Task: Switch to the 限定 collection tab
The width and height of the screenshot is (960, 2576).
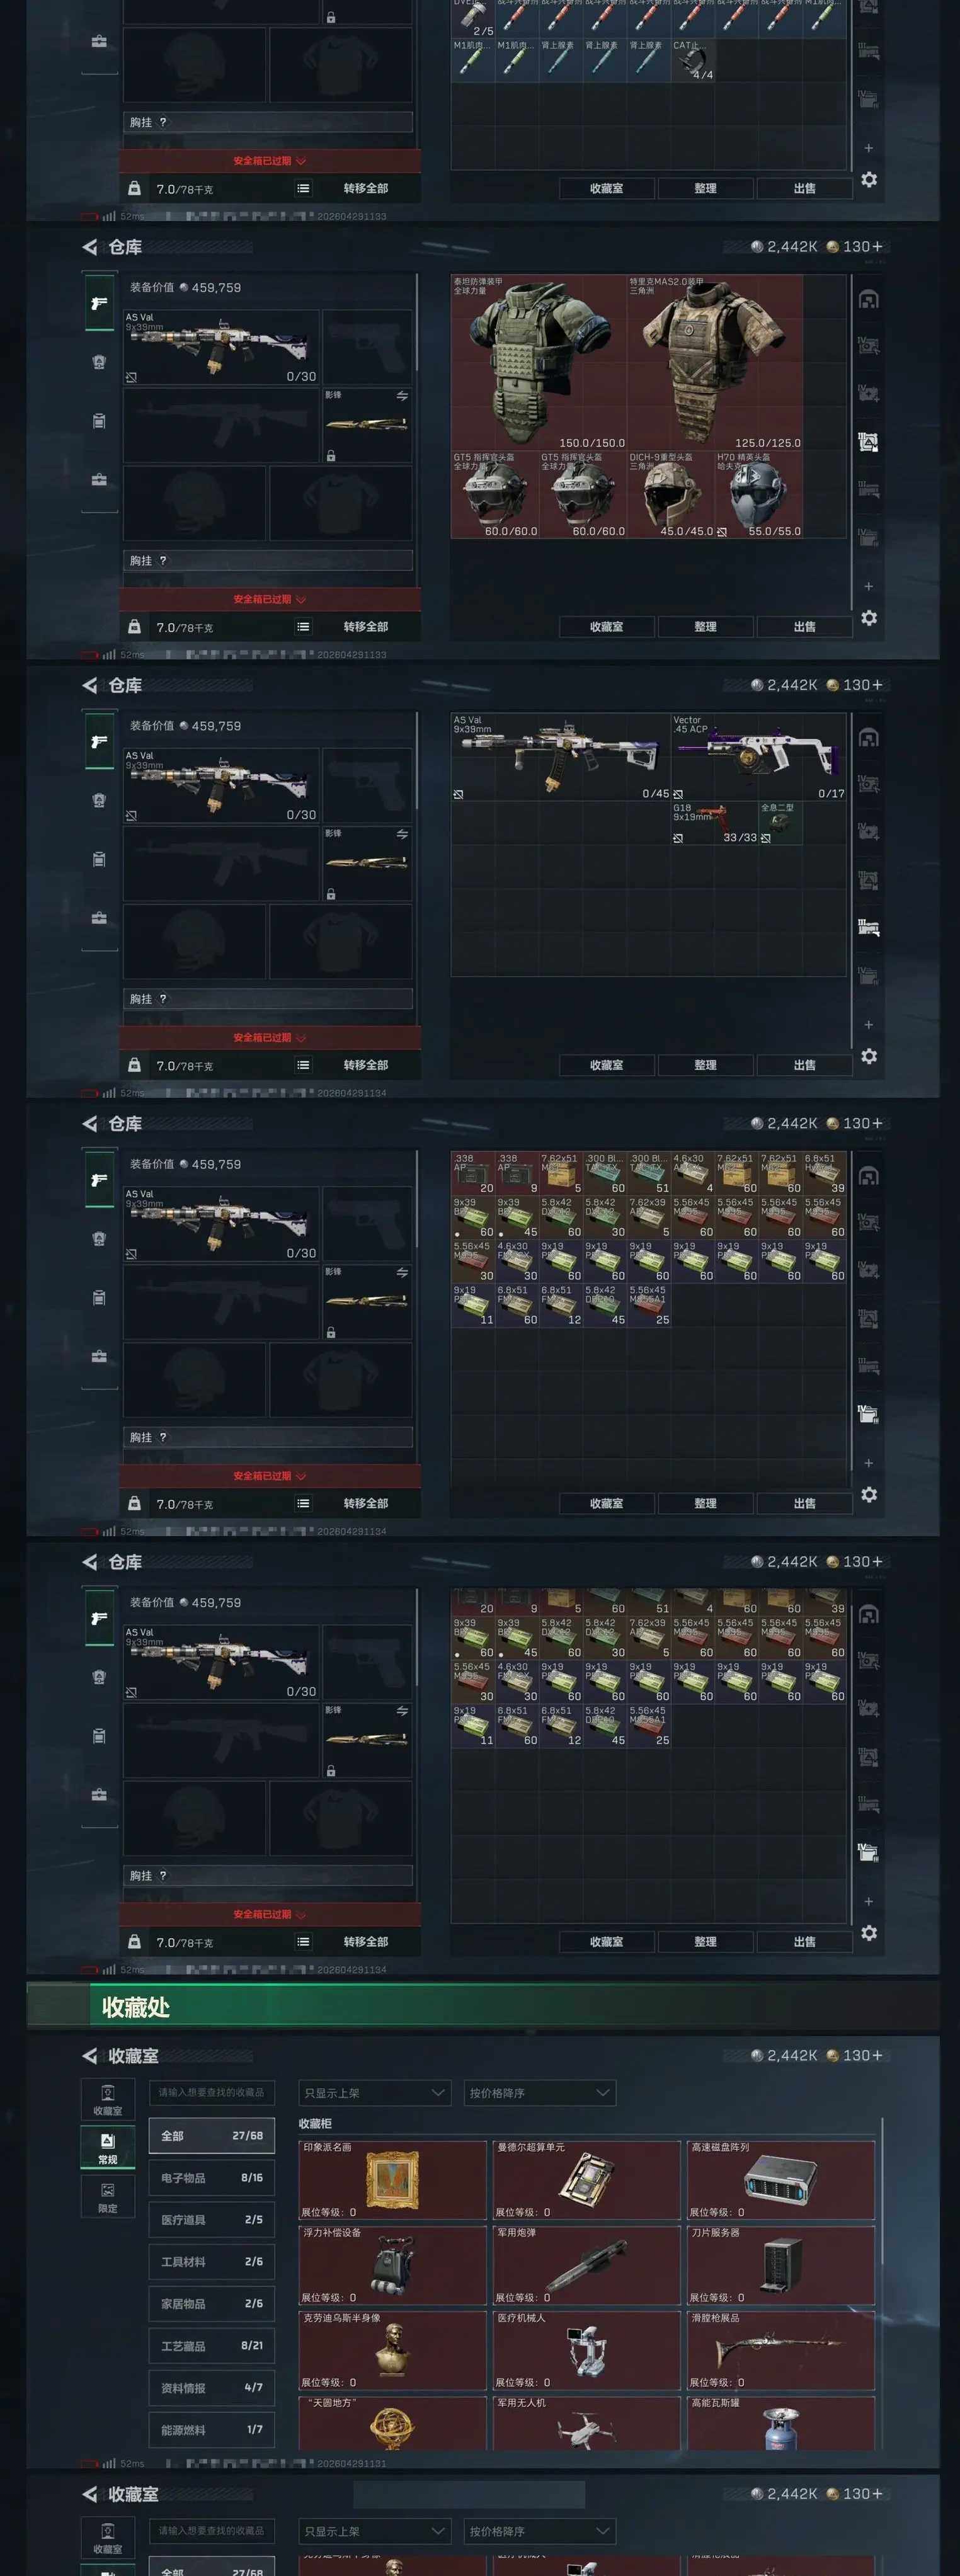Action: [x=107, y=2197]
